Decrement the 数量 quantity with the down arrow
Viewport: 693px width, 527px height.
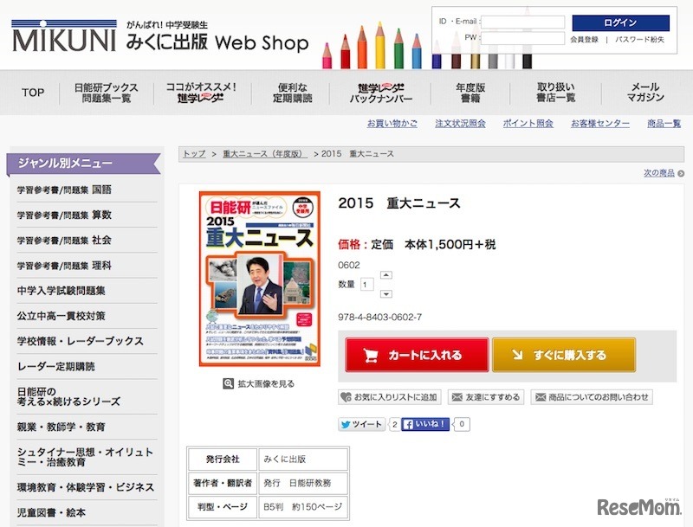coord(386,293)
